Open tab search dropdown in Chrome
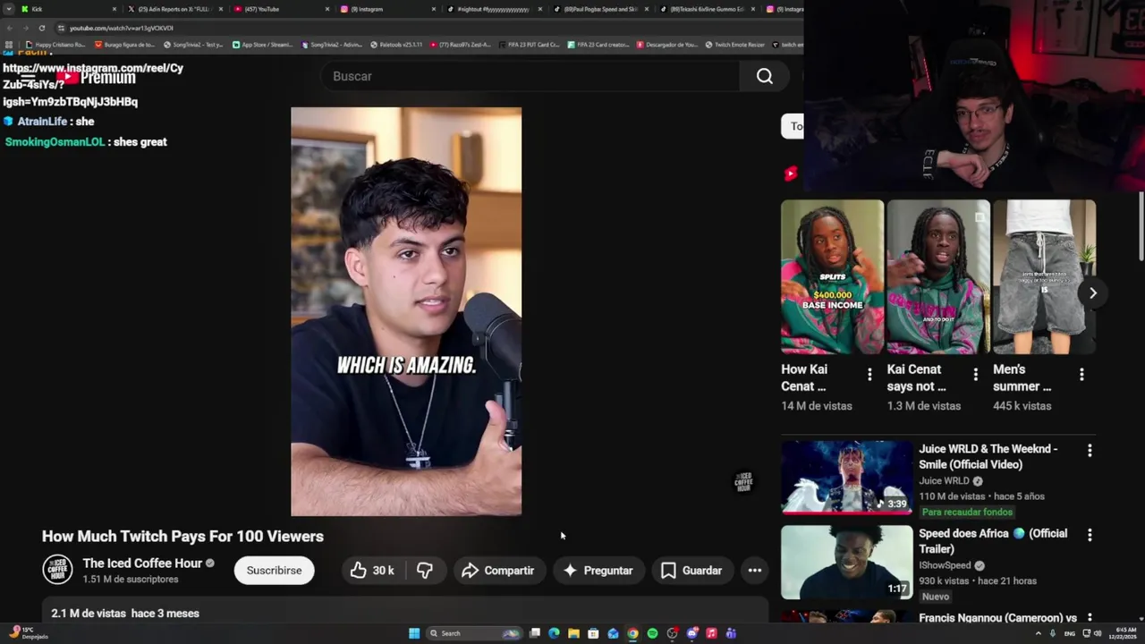The width and height of the screenshot is (1145, 644). (x=11, y=9)
